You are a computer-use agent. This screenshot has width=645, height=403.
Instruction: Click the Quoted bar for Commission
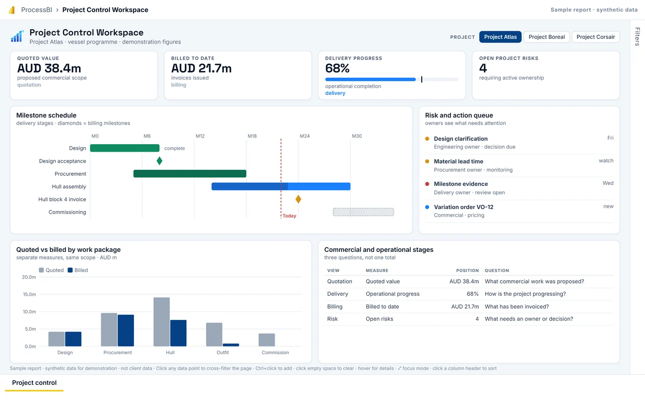[267, 340]
